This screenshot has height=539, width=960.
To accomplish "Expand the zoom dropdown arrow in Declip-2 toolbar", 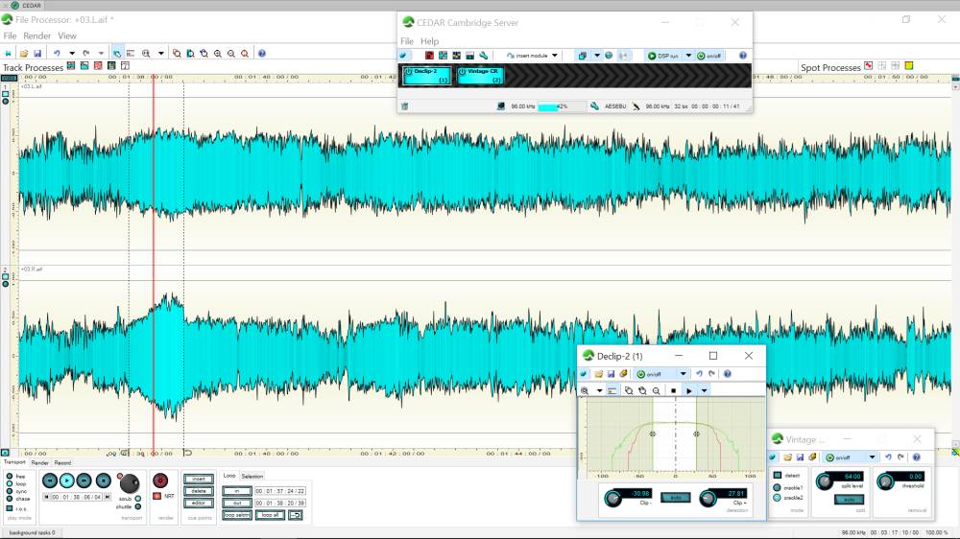I will point(599,390).
